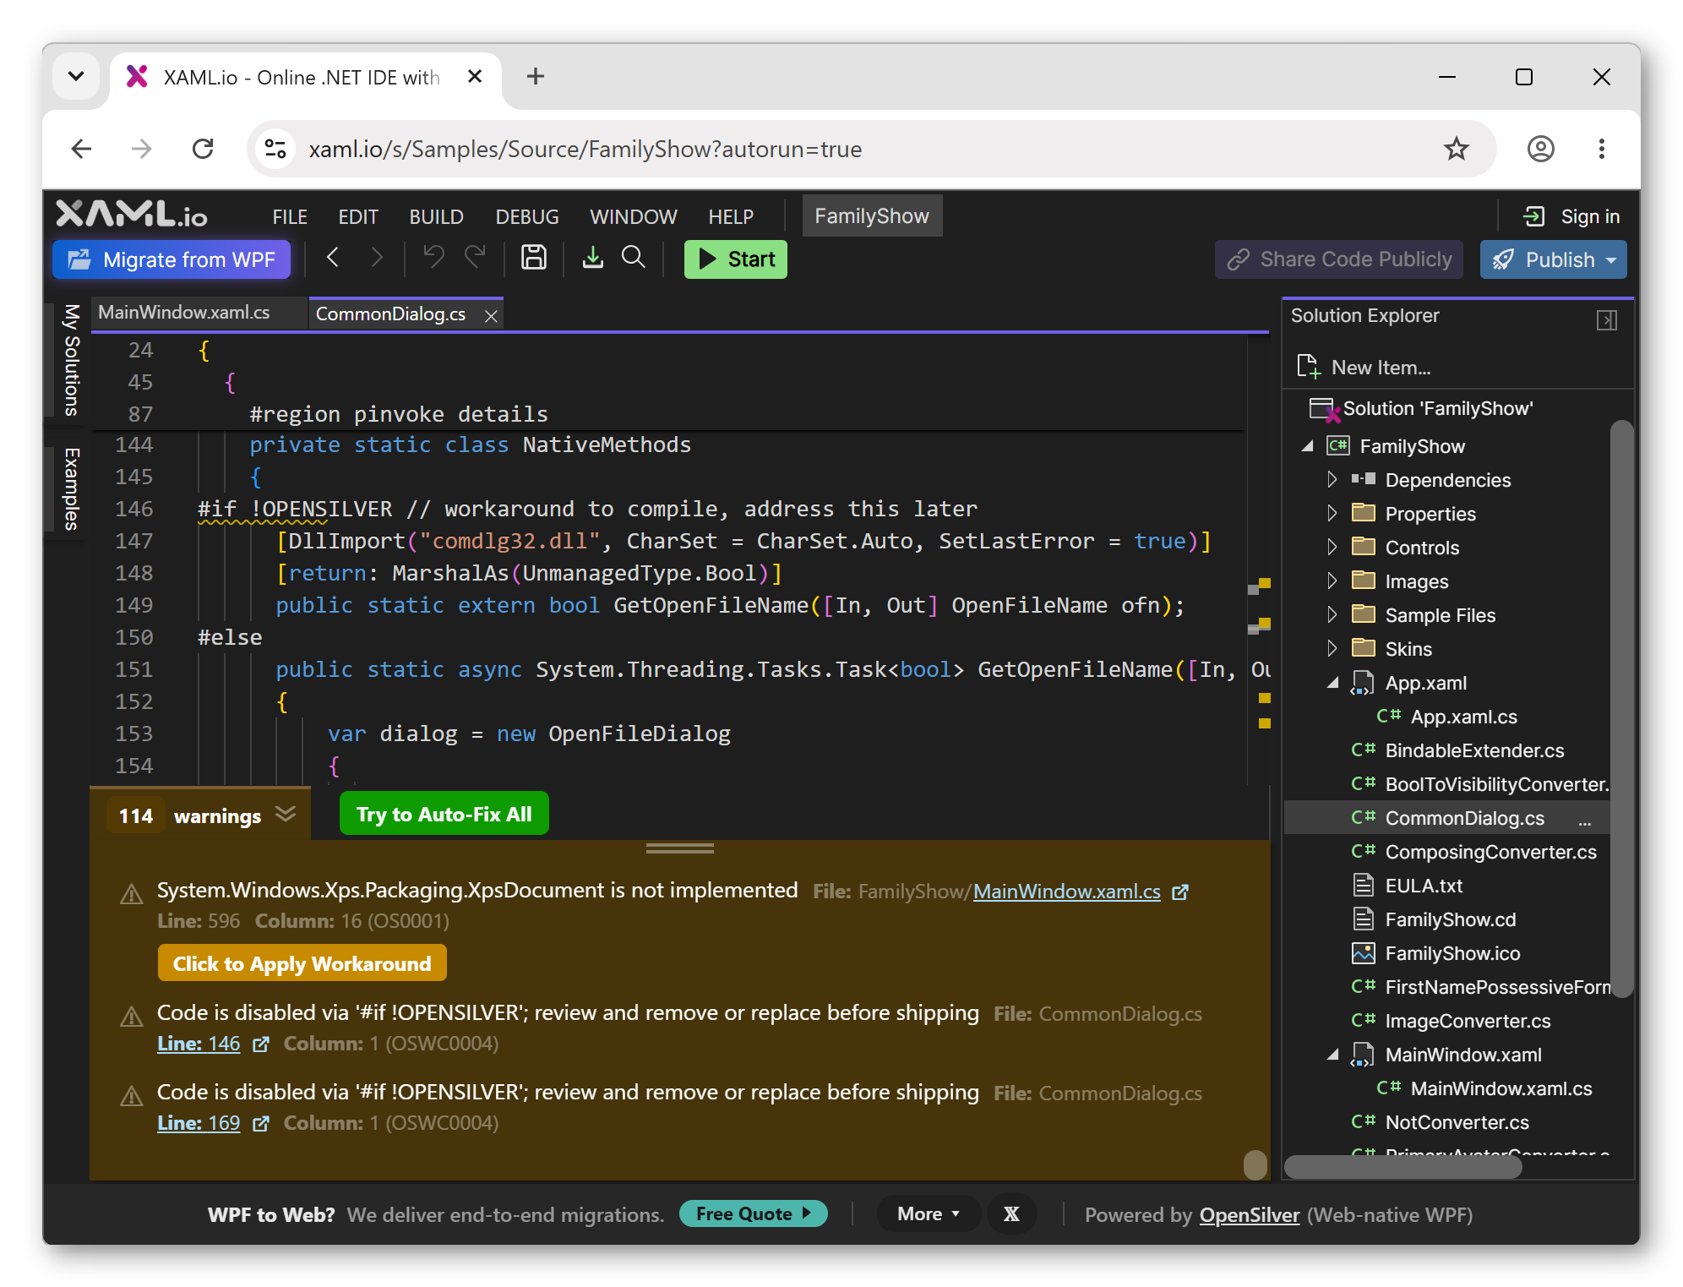Viewport: 1683px width, 1287px height.
Task: Click the undo icon
Action: pyautogui.click(x=433, y=257)
